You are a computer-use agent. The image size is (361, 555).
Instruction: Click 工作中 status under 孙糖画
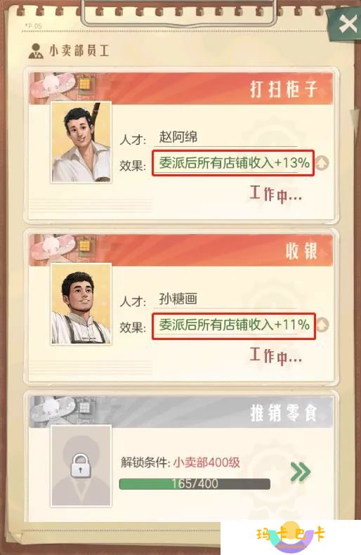click(276, 355)
